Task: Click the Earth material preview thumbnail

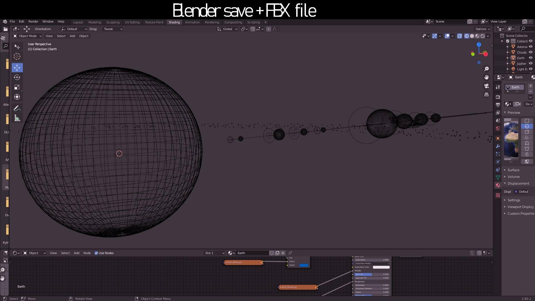Action: click(x=511, y=139)
